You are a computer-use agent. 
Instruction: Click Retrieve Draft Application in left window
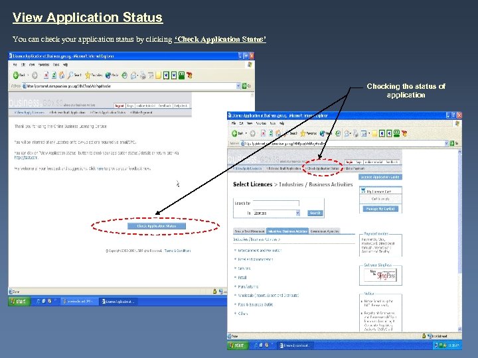point(67,113)
